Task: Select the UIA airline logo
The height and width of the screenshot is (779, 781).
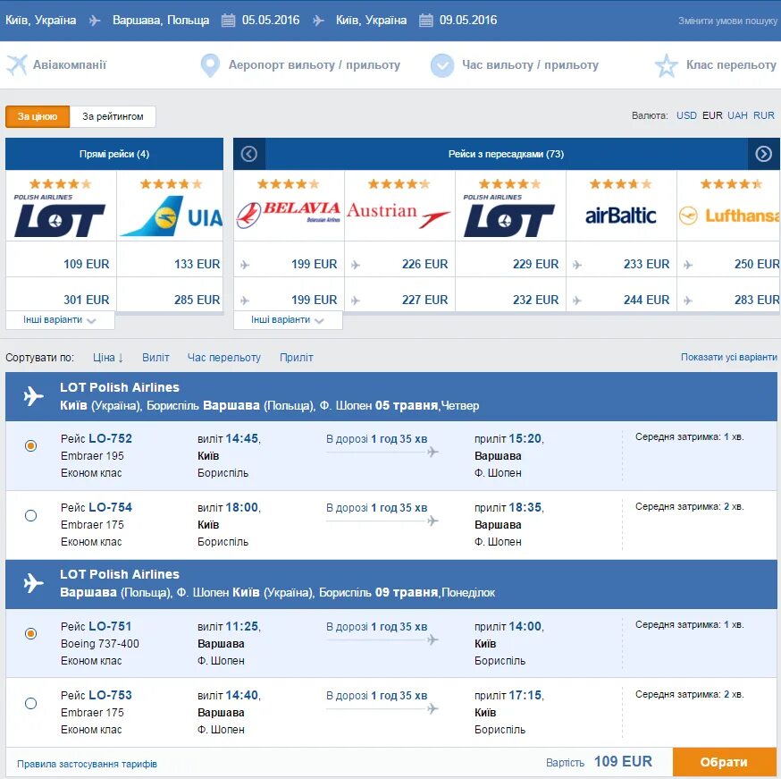Action: point(172,216)
